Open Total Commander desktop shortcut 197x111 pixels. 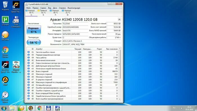coord(16,22)
